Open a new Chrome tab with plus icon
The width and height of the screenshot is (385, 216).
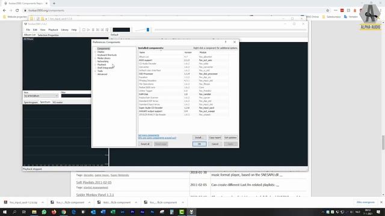click(54, 4)
